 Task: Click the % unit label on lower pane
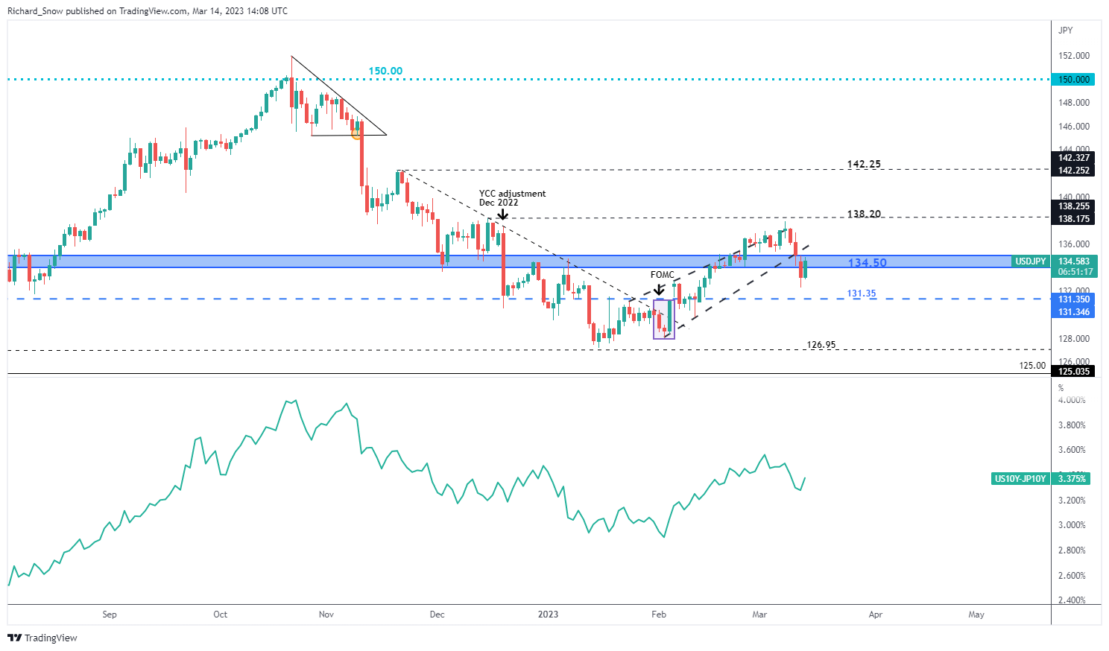1061,388
